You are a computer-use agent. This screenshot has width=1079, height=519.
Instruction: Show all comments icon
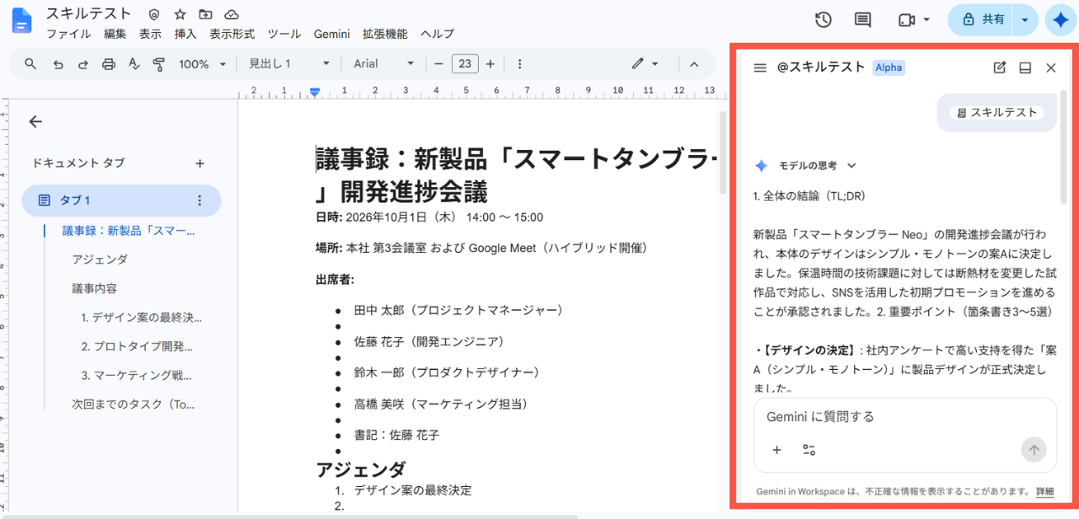(x=862, y=19)
